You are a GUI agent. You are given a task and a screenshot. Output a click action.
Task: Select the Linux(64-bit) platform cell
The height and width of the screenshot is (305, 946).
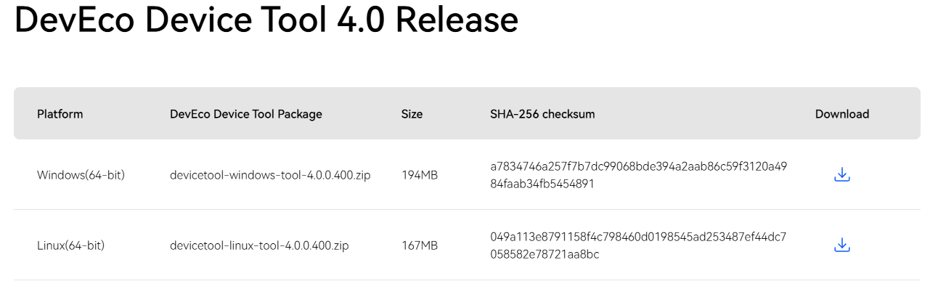[71, 245]
